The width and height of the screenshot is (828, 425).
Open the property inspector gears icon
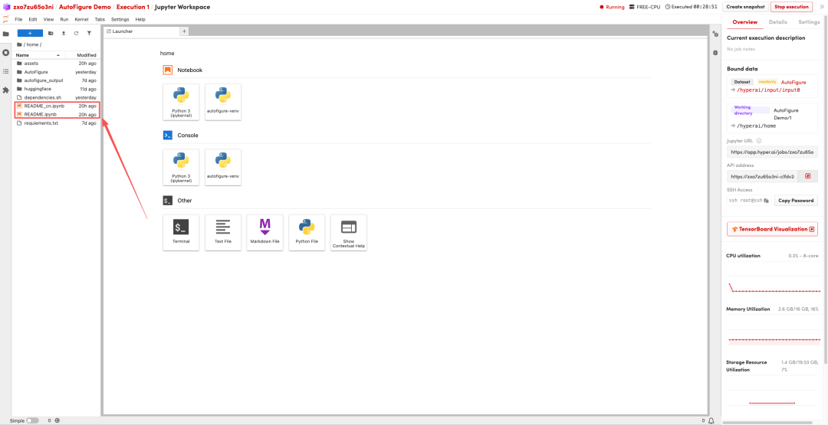(x=715, y=34)
